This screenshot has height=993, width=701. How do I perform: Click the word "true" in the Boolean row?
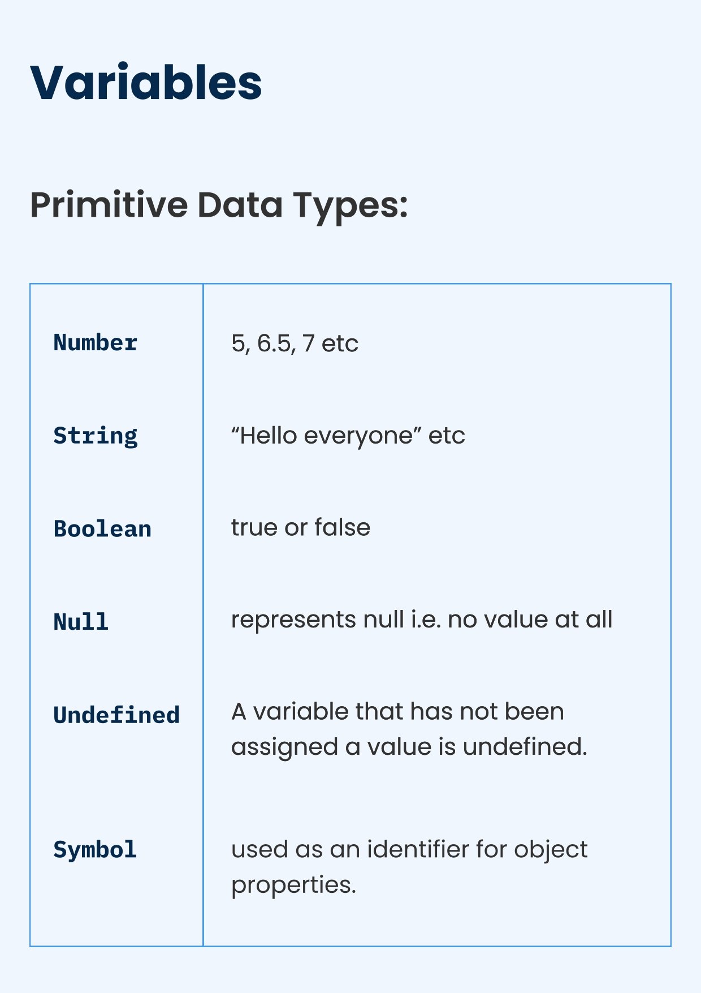tap(254, 527)
